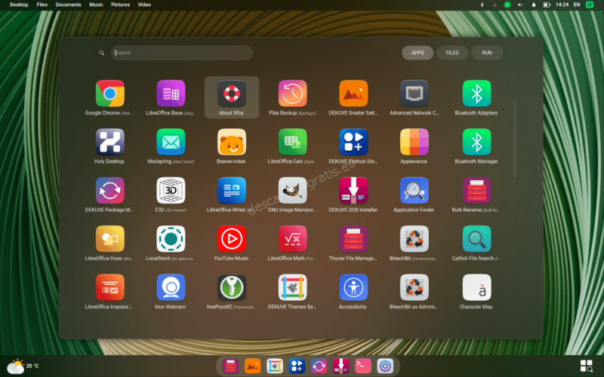Open the Desktop menu in top panel
This screenshot has width=604, height=377.
(x=19, y=5)
